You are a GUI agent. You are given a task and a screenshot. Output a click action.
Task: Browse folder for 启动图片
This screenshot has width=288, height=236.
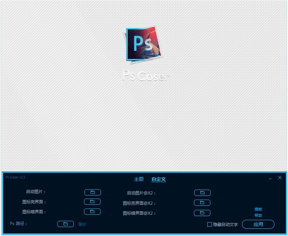point(93,192)
